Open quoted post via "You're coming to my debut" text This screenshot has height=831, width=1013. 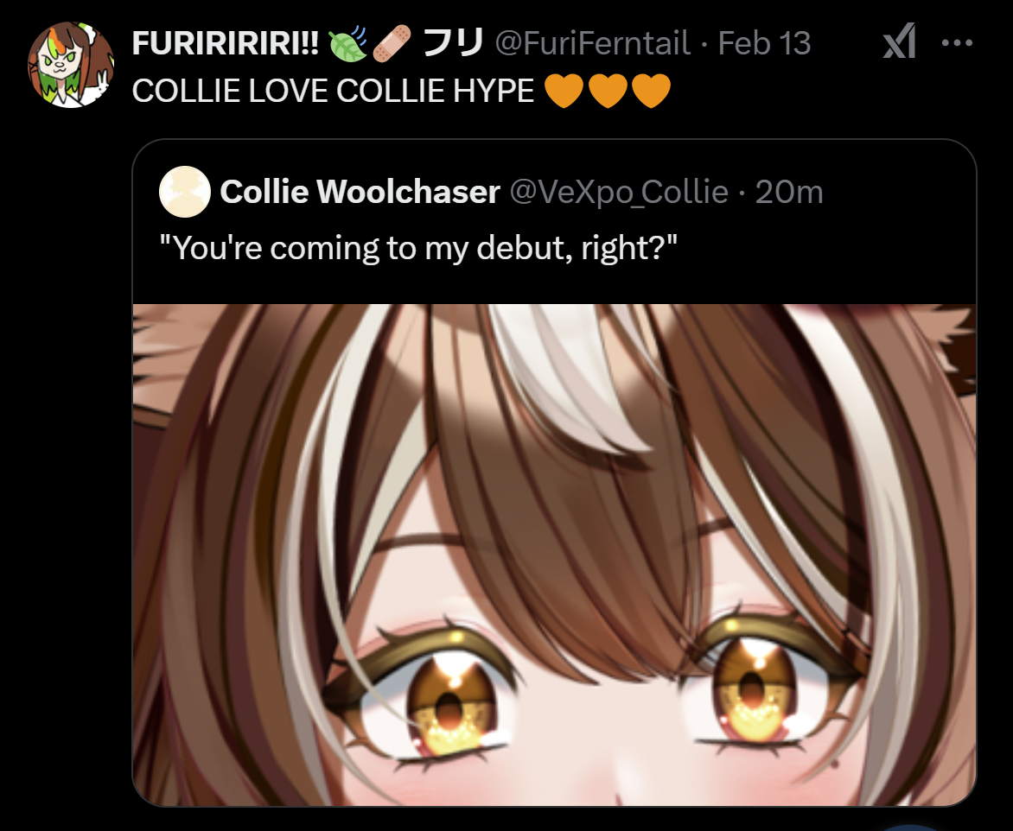pos(418,247)
